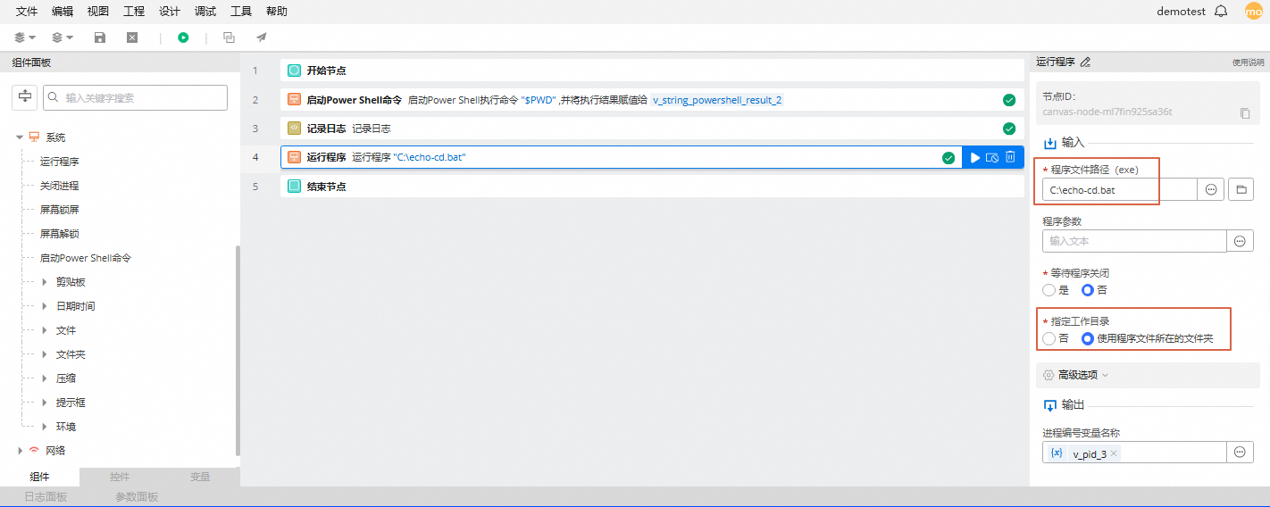Expand the 压缩 tree node
Image resolution: width=1270 pixels, height=507 pixels.
[x=46, y=378]
